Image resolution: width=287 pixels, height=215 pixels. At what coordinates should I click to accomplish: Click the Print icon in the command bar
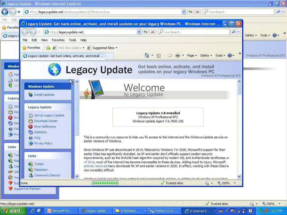[x=177, y=55]
